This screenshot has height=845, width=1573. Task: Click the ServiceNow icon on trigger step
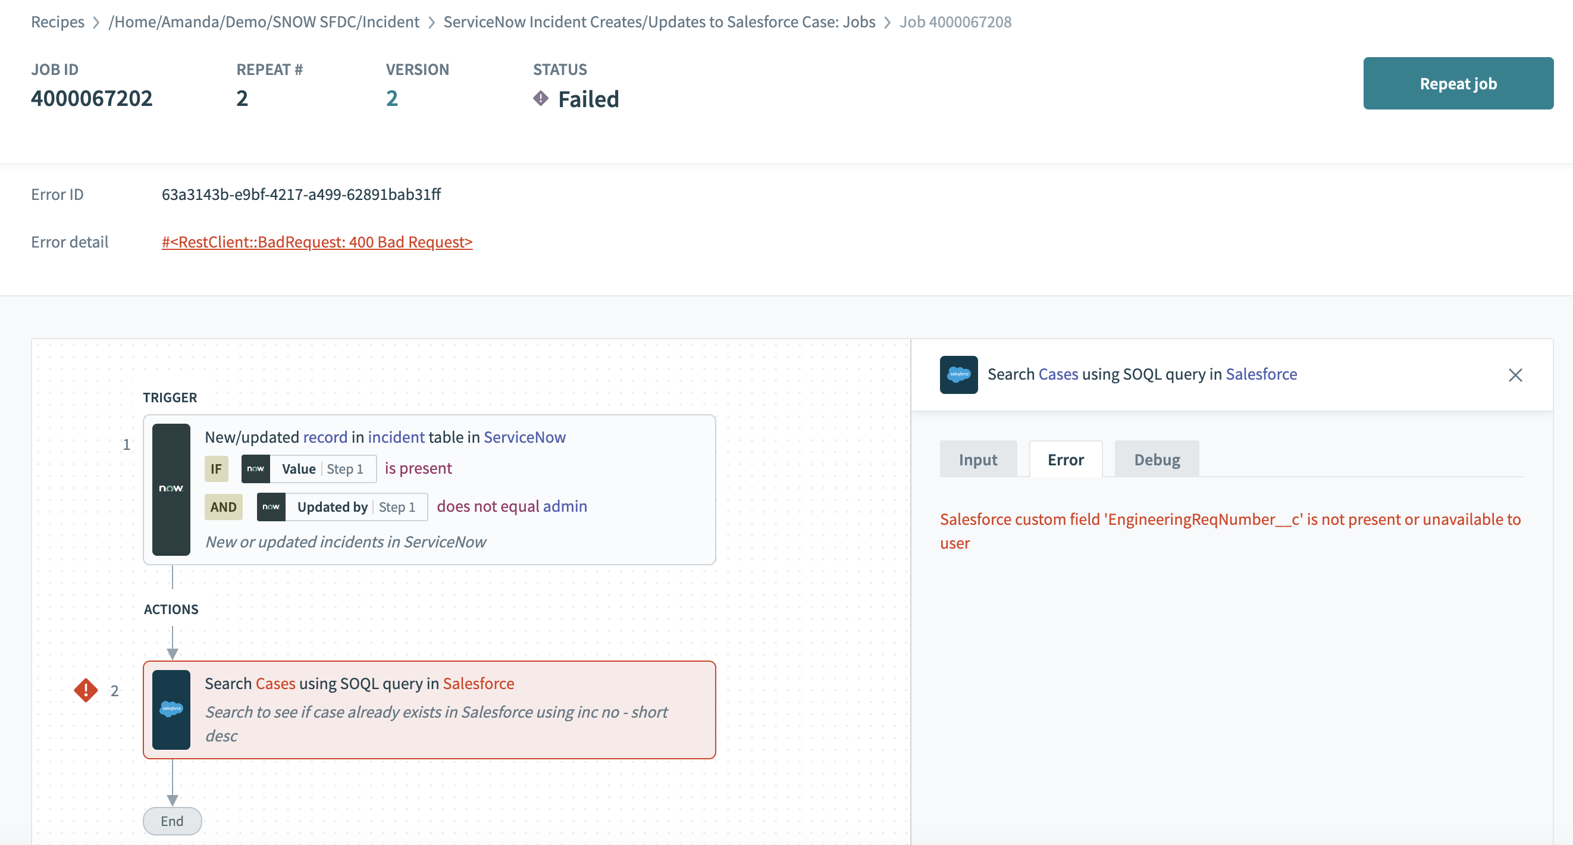pyautogui.click(x=171, y=489)
